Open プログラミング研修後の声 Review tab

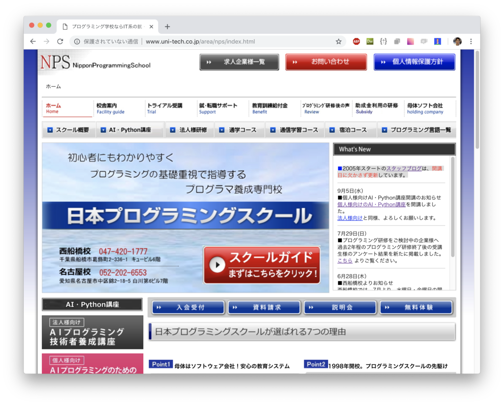tap(326, 108)
